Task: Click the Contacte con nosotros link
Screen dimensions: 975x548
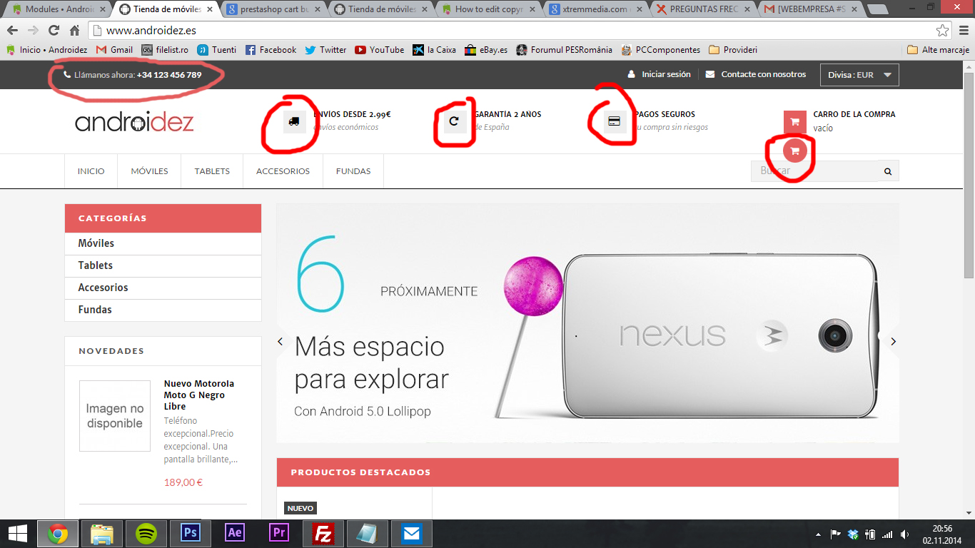Action: click(764, 74)
